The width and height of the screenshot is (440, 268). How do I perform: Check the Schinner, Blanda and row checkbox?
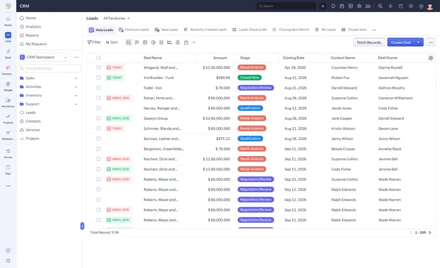(x=98, y=129)
